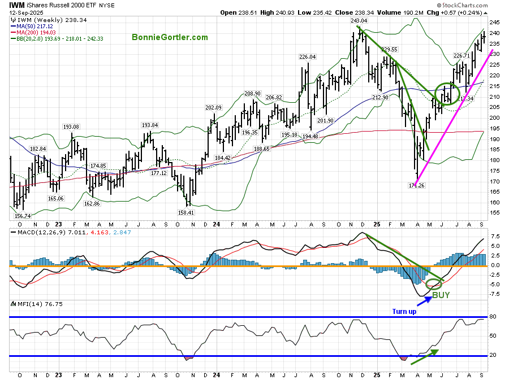The height and width of the screenshot is (380, 509).
Task: Click the 171.26 low price label
Action: point(416,185)
